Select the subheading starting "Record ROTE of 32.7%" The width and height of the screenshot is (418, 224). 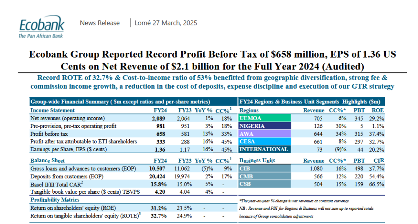[x=212, y=82]
